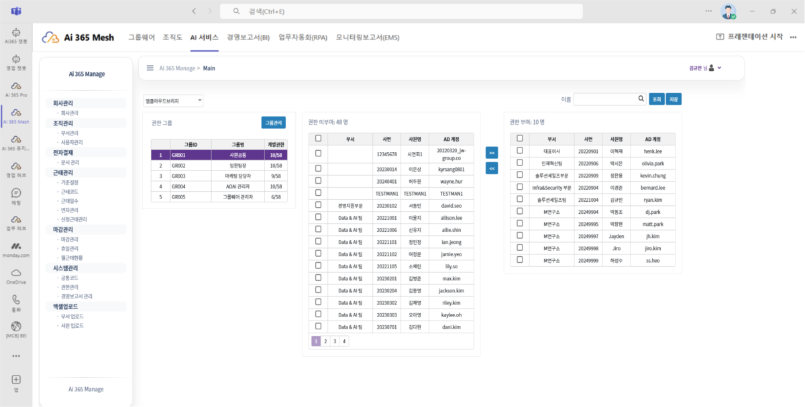Image resolution: width=805 pixels, height=407 pixels.
Task: Open the 업무 허브 sidebar app
Action: (x=15, y=223)
